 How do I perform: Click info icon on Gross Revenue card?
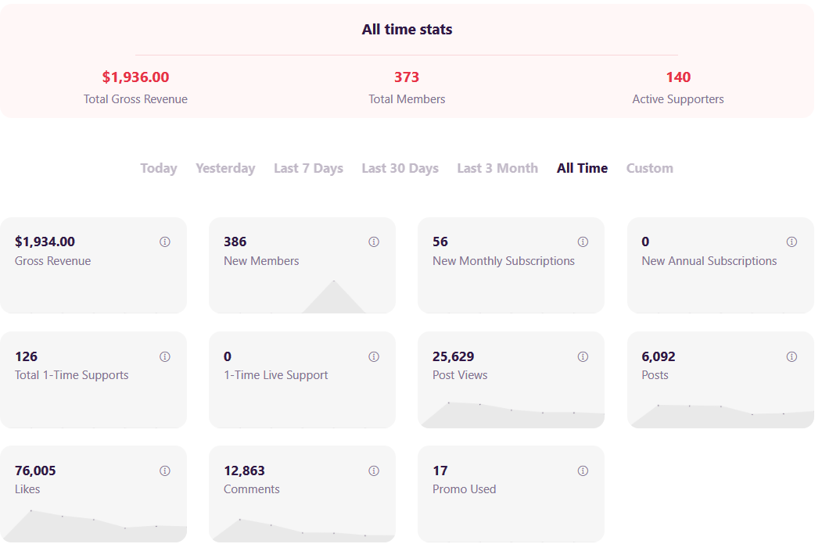(x=164, y=242)
